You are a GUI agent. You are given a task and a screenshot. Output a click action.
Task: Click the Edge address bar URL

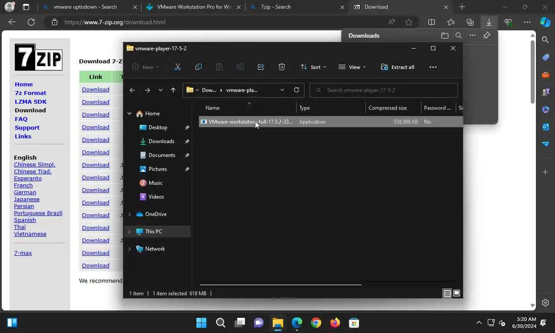[x=115, y=22]
